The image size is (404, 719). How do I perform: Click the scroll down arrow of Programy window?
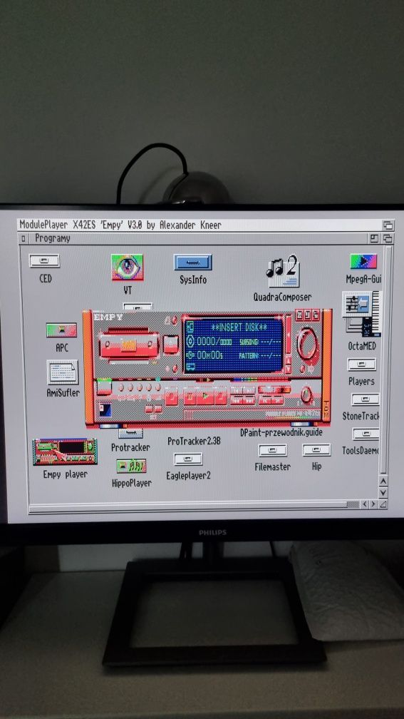(x=383, y=492)
